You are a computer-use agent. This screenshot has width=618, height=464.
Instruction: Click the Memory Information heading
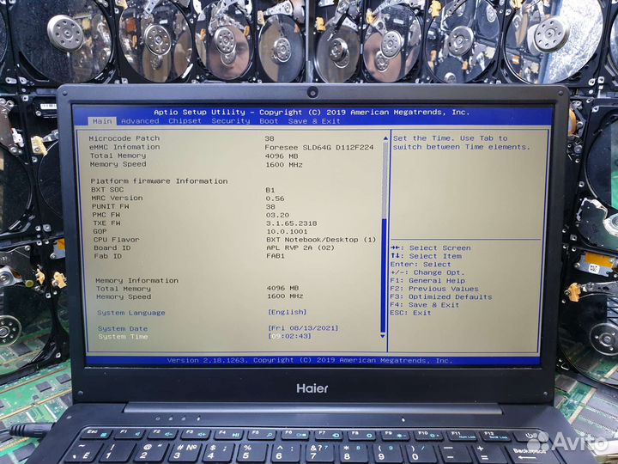(136, 280)
